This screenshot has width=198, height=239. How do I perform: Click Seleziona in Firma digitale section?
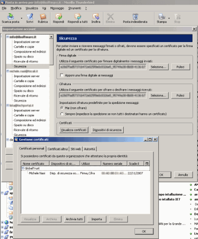point(158,67)
